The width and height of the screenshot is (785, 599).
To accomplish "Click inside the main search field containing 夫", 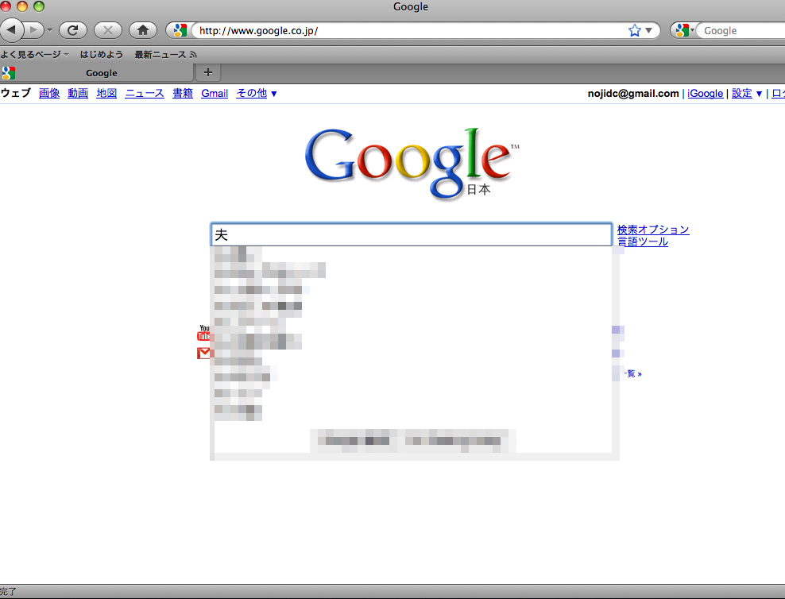I will coord(411,234).
